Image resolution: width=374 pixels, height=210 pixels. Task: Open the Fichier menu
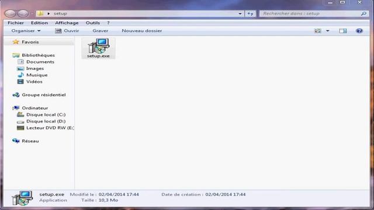(16, 23)
